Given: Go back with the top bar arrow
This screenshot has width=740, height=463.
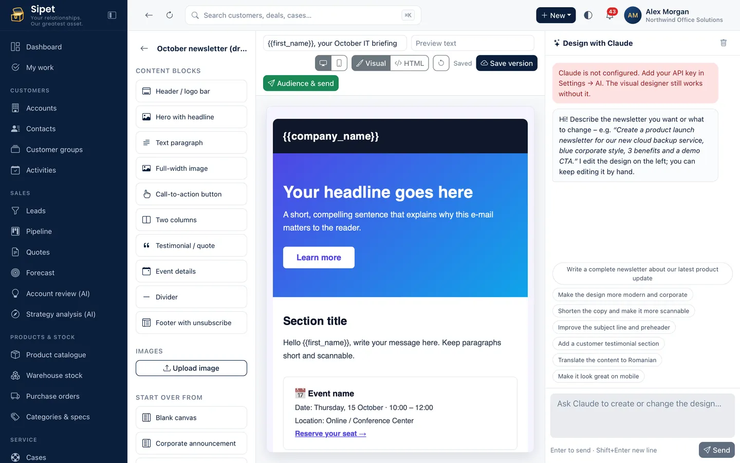Looking at the screenshot, I should click(149, 15).
